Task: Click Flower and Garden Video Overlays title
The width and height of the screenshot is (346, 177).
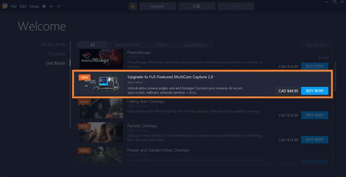Action: click(x=158, y=150)
